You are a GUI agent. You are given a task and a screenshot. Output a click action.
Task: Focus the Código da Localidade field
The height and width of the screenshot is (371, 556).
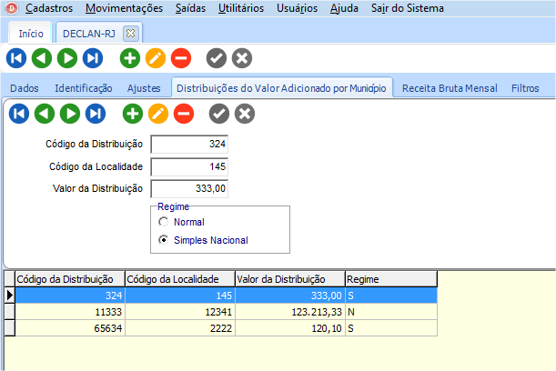189,166
